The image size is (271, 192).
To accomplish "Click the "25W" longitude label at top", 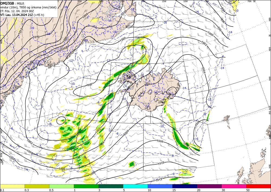I will (x=122, y=1).
